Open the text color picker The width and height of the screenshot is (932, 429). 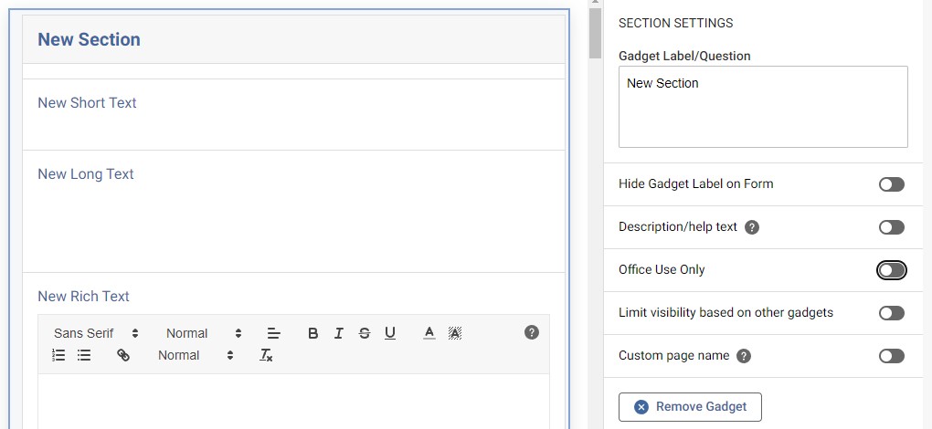pyautogui.click(x=429, y=333)
